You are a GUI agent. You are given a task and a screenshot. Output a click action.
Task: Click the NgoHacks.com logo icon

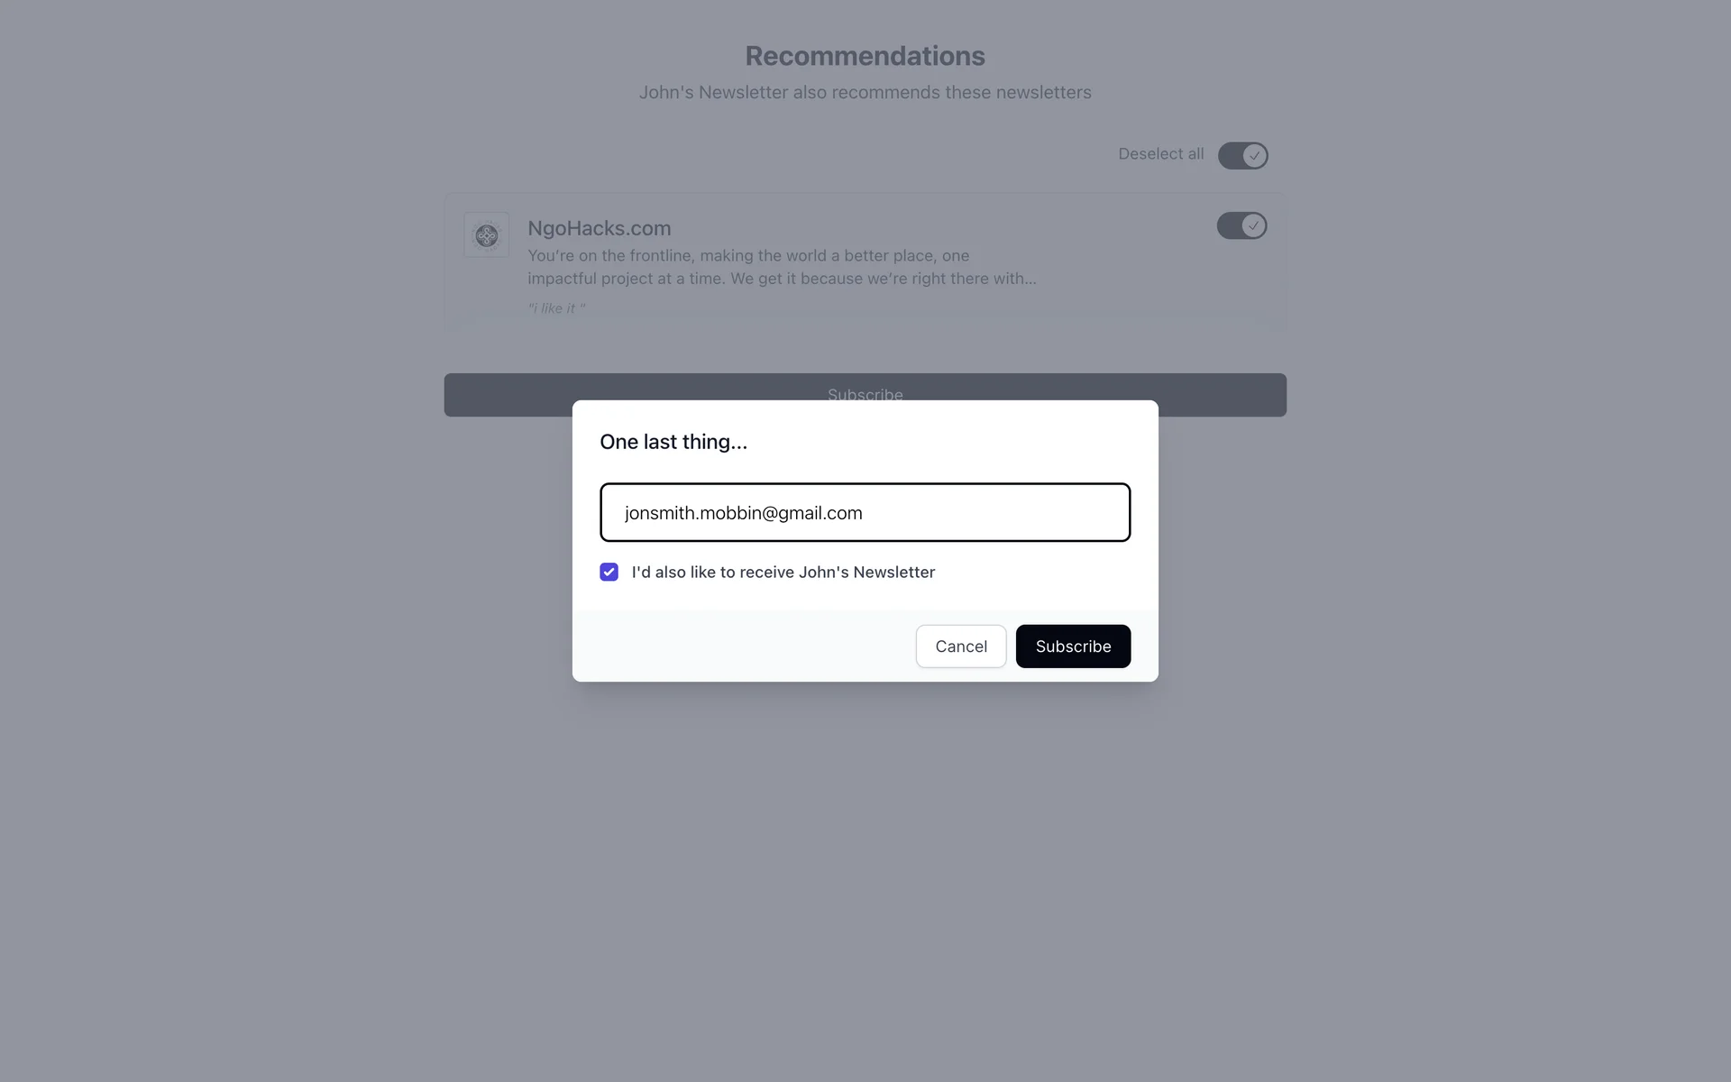(486, 235)
